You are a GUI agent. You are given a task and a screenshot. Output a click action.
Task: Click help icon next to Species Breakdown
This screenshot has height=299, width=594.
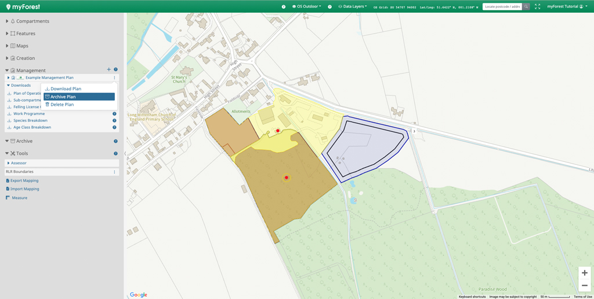click(114, 120)
